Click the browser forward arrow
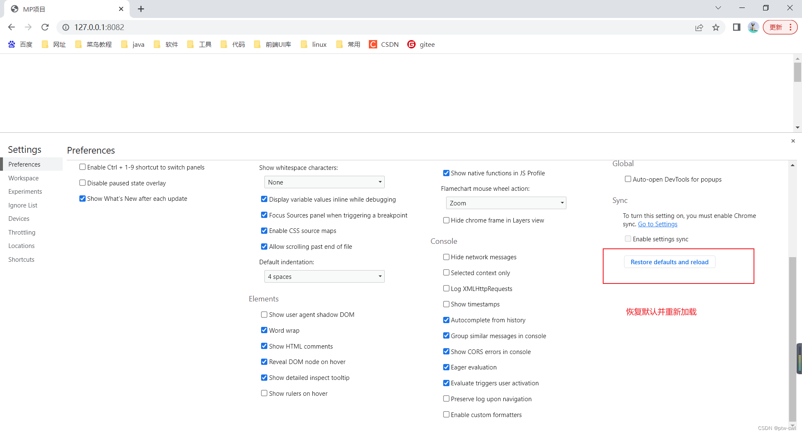Screen dimensions: 802x435 pyautogui.click(x=28, y=27)
